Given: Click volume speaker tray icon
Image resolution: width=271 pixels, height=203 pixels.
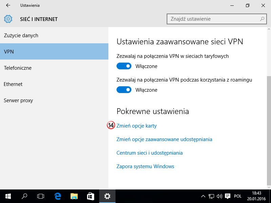Looking at the screenshot, I should click(219, 196).
